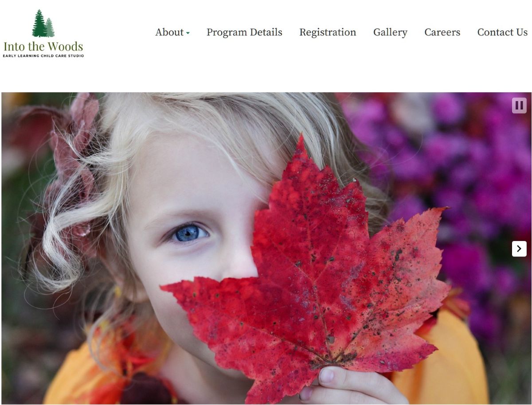
Task: Expand the About dropdown caret
Action: pyautogui.click(x=188, y=33)
